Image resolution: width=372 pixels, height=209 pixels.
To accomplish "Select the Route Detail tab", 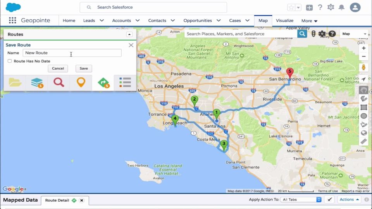I will pyautogui.click(x=57, y=200).
